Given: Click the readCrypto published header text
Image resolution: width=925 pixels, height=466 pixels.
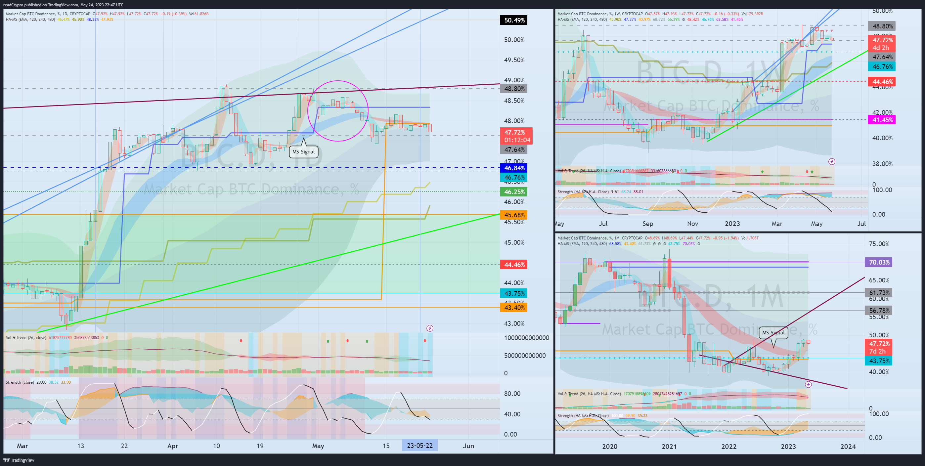Looking at the screenshot, I should coord(63,5).
